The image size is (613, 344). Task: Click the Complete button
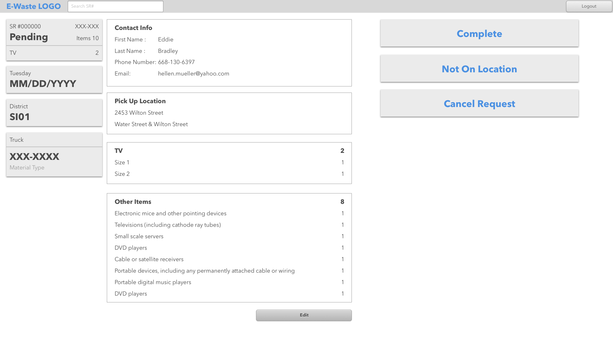point(479,33)
